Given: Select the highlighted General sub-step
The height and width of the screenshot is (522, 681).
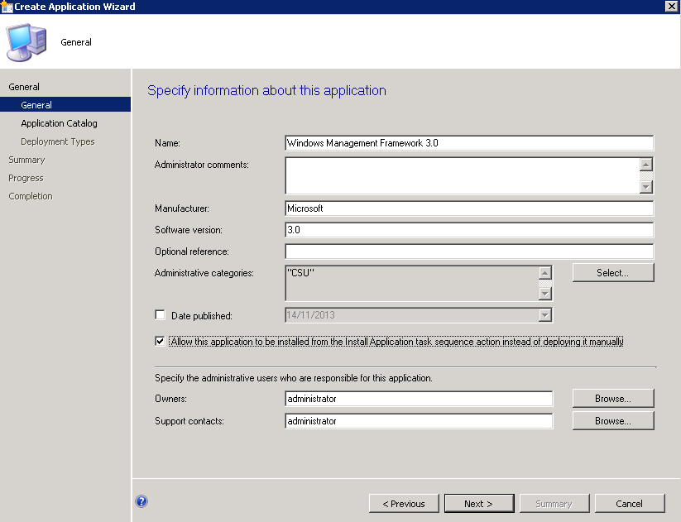Looking at the screenshot, I should tap(65, 105).
